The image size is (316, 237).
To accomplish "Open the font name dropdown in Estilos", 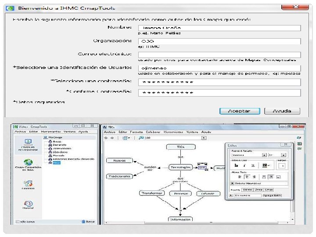I will click(x=264, y=155).
